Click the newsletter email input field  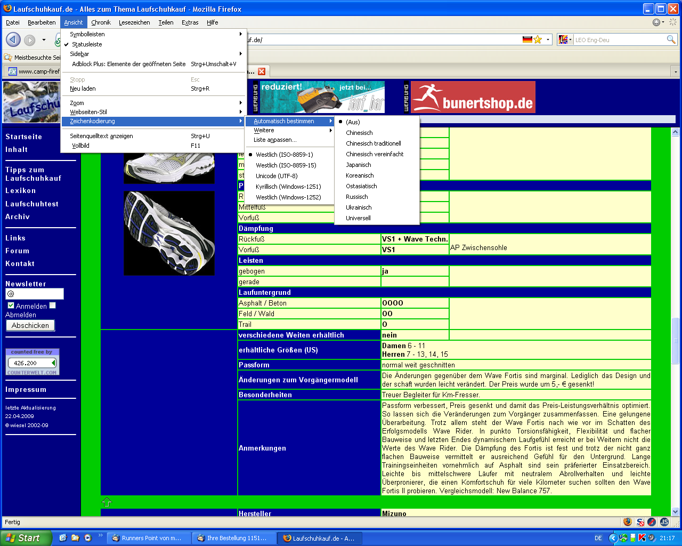click(x=35, y=294)
